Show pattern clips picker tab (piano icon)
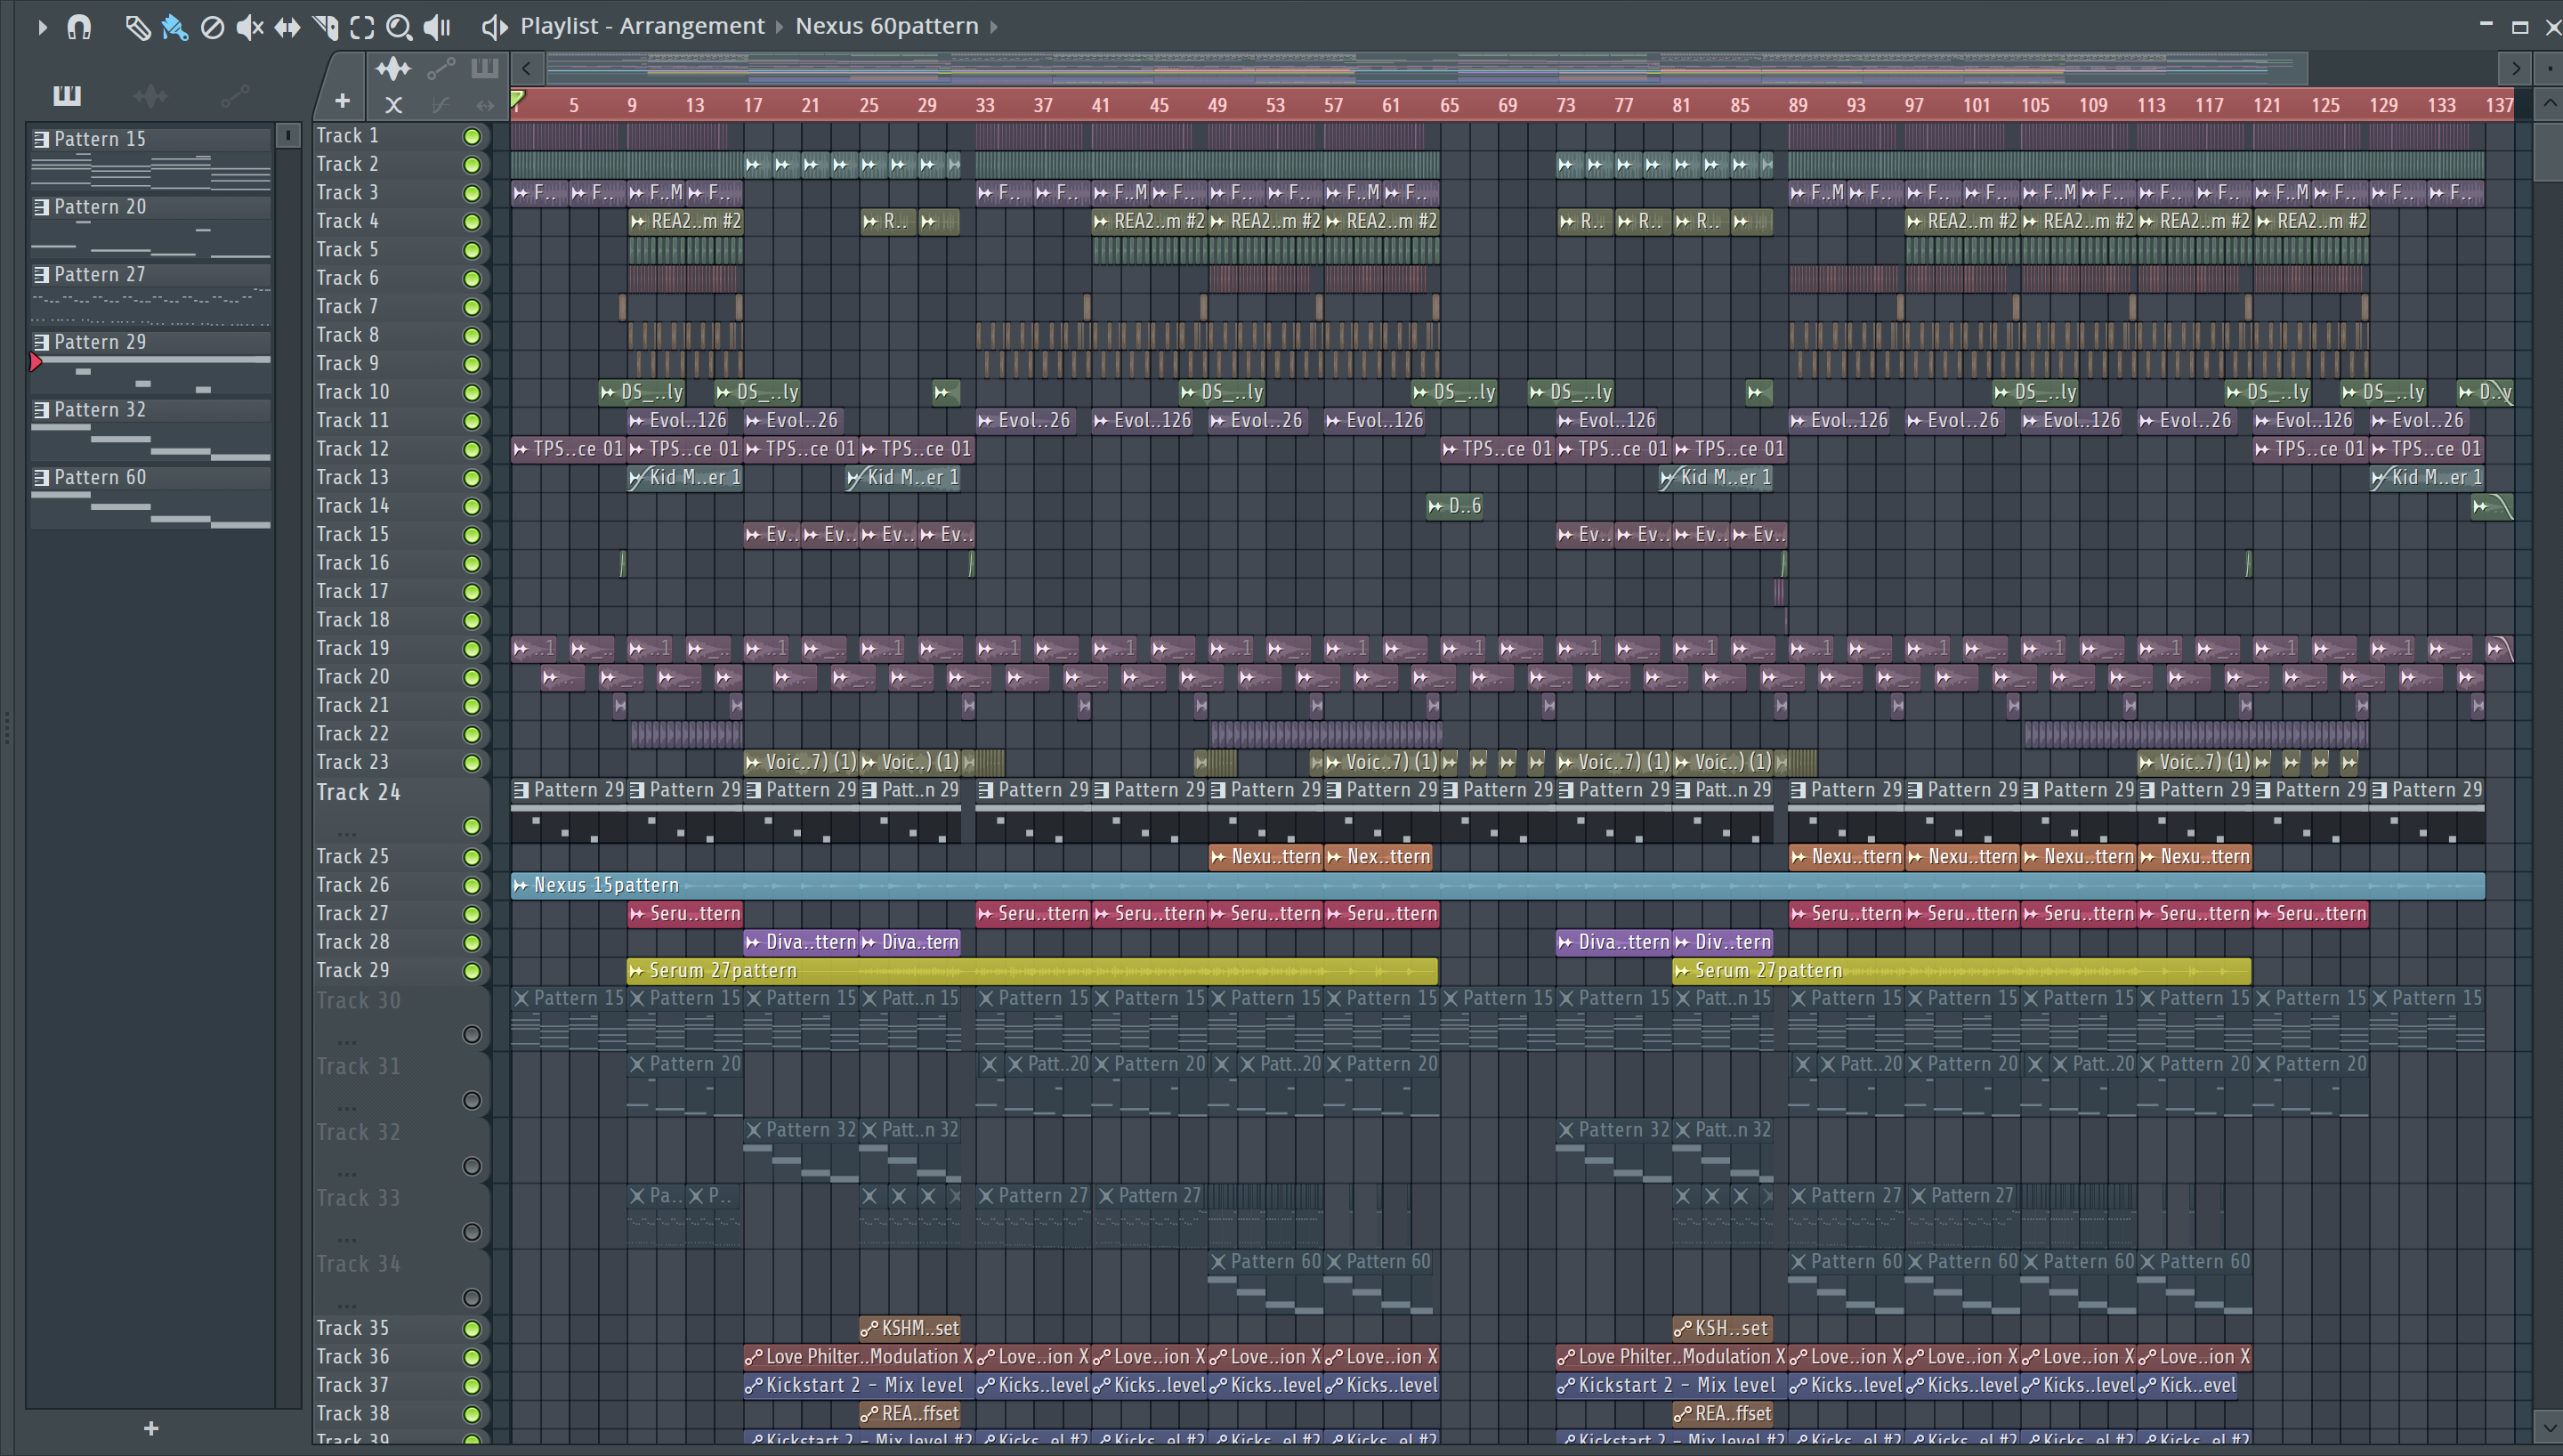 tap(67, 96)
